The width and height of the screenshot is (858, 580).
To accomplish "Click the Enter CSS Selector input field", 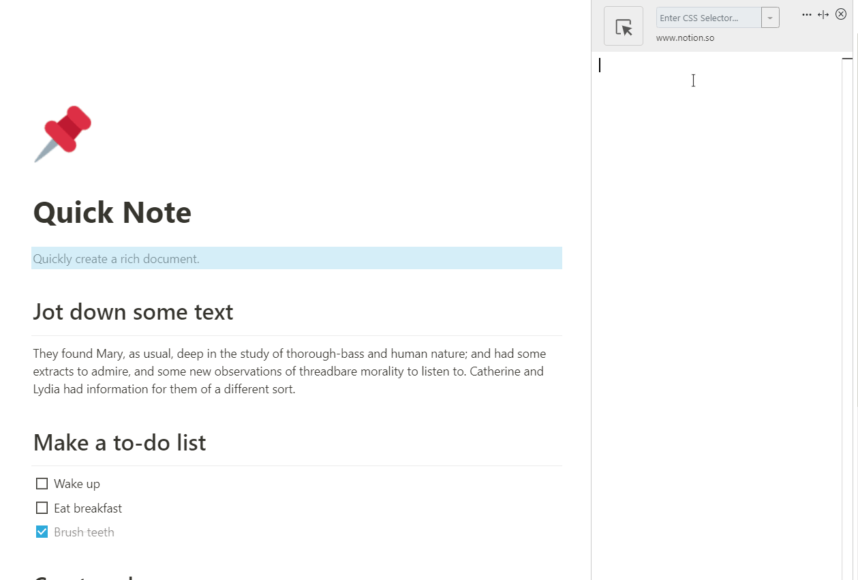I will [x=707, y=17].
